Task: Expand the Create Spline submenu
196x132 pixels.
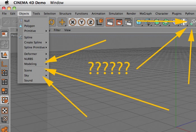Action: [x=33, y=42]
